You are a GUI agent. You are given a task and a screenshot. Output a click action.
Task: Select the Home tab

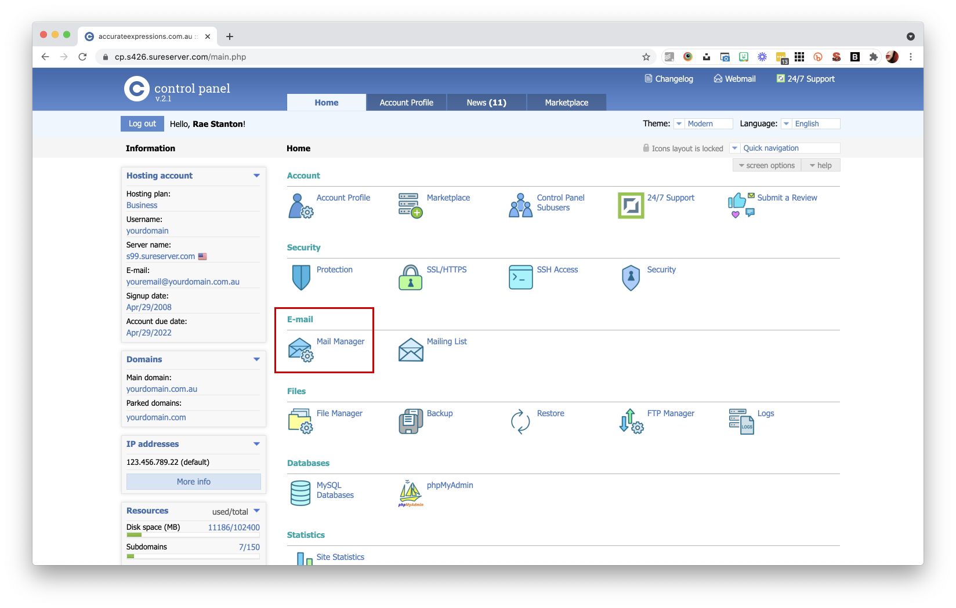[x=327, y=103]
